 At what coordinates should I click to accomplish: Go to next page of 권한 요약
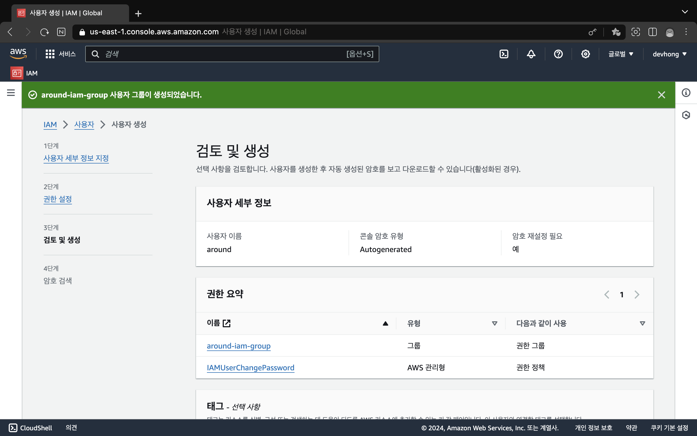point(637,294)
